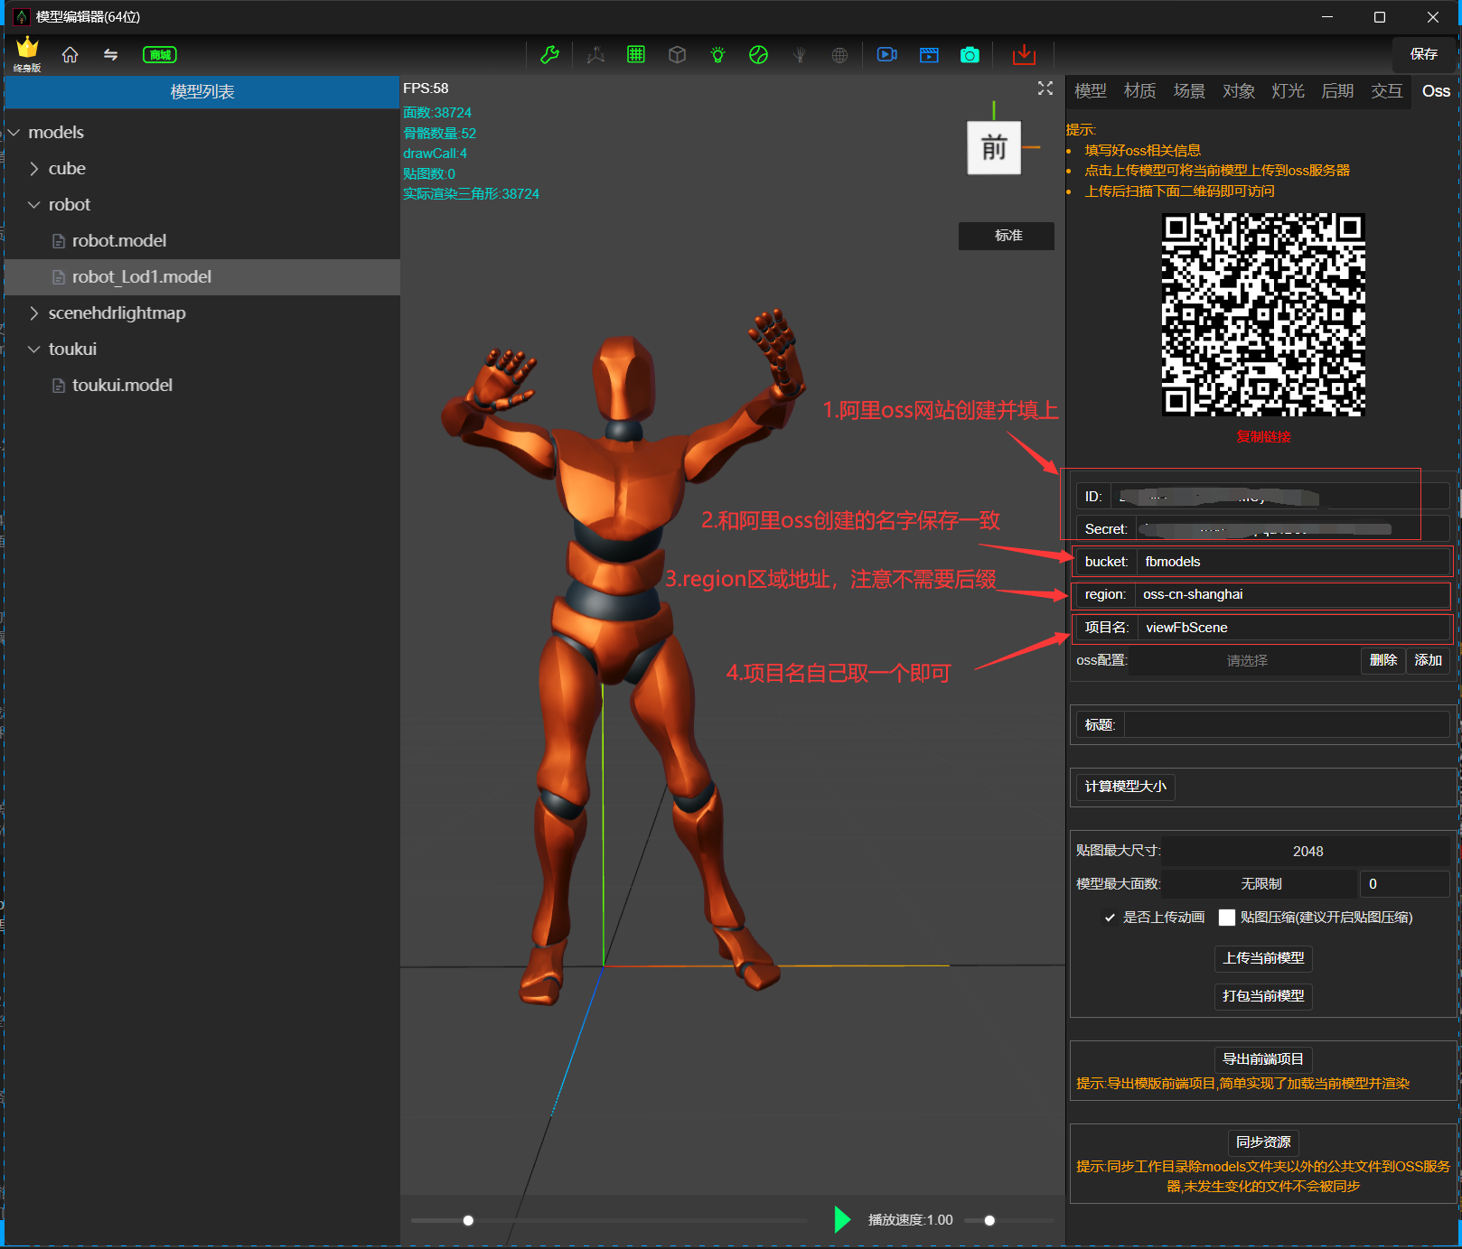The width and height of the screenshot is (1462, 1249).
Task: Open the green 商城 store badge
Action: coord(160,55)
